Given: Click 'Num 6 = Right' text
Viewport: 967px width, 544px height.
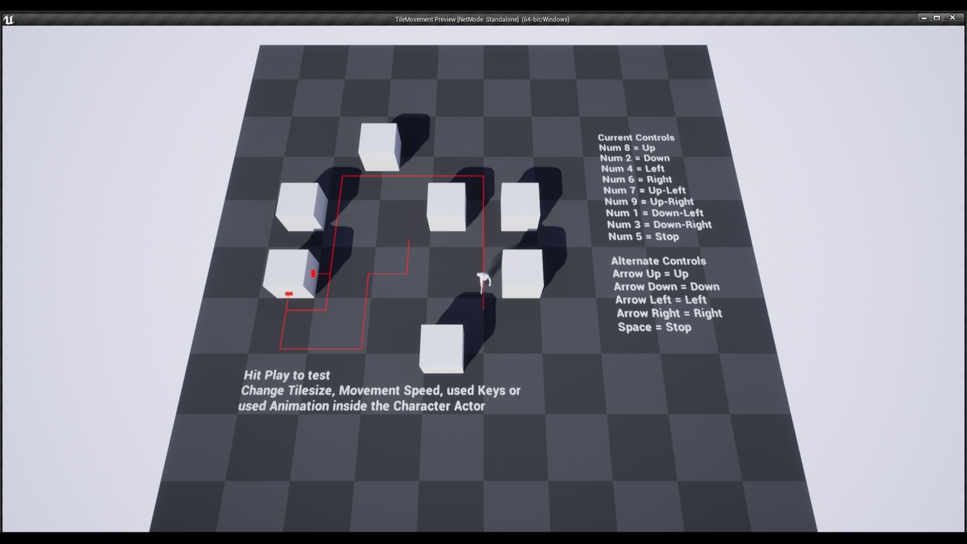Looking at the screenshot, I should coord(637,180).
